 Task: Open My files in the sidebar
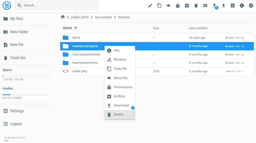[16, 19]
